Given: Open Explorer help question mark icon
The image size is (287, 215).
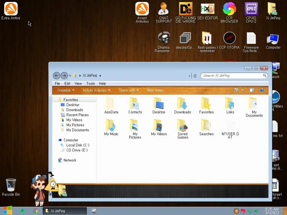Looking at the screenshot, I should point(262,90).
